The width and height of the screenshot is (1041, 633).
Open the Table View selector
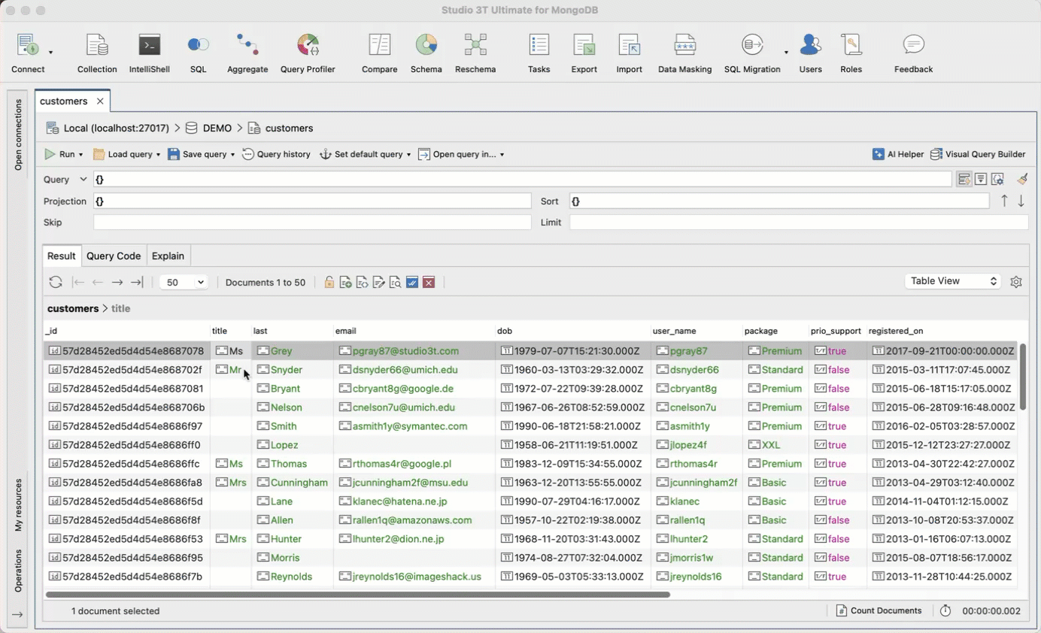(951, 280)
